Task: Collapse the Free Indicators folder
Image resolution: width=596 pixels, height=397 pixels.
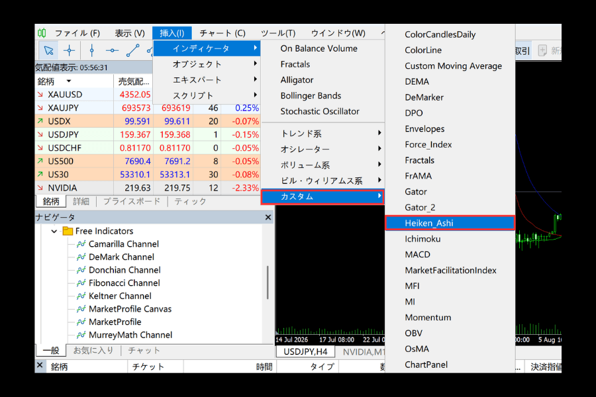Action: click(x=54, y=231)
